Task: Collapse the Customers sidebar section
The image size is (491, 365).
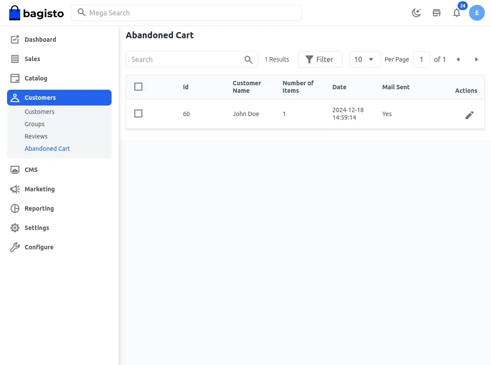Action: 59,98
